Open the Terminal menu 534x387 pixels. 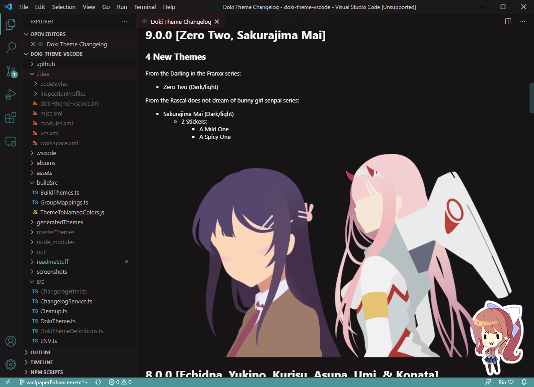(x=145, y=7)
